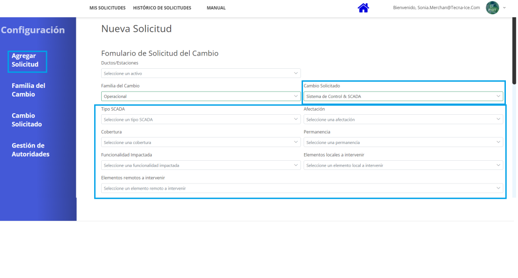Expand the user account chevron menu

point(504,8)
